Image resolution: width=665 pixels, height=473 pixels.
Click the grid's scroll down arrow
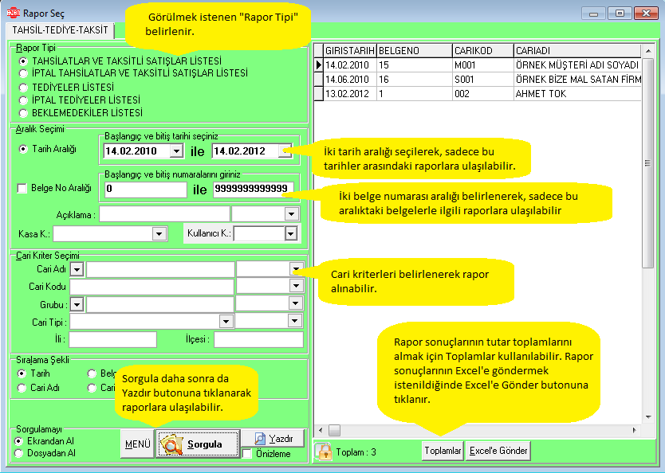[x=647, y=417]
